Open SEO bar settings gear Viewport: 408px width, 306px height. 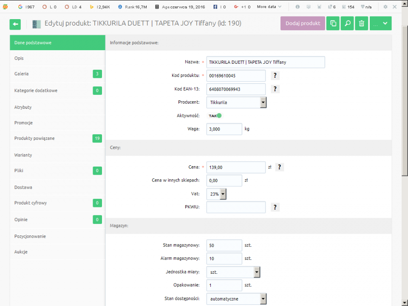click(x=385, y=7)
